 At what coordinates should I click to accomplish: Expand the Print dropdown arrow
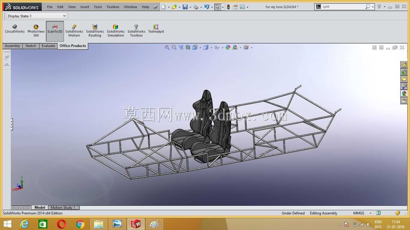coord(201,7)
